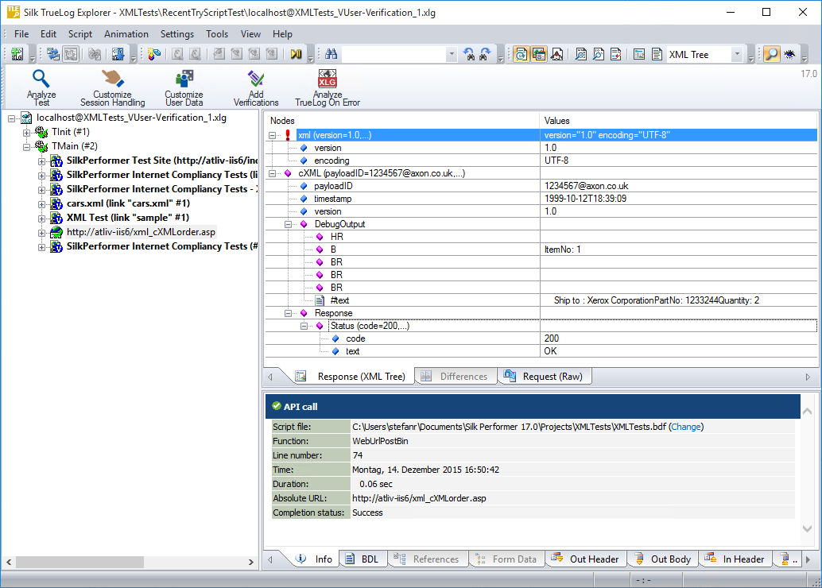Screen dimensions: 822x588
Task: Click the Analyze Test icon
Action: [x=41, y=79]
